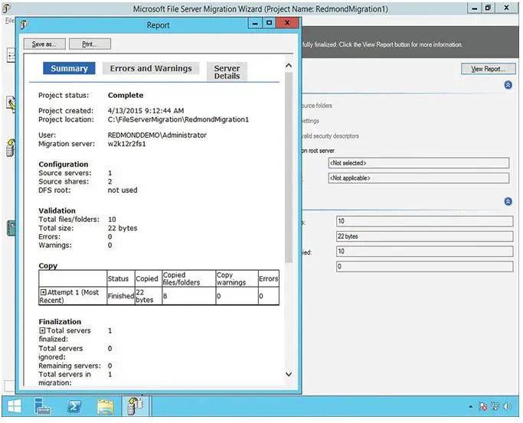This screenshot has height=423, width=523.
Task: Click the 22 bytes field in wizard
Action: 425,236
